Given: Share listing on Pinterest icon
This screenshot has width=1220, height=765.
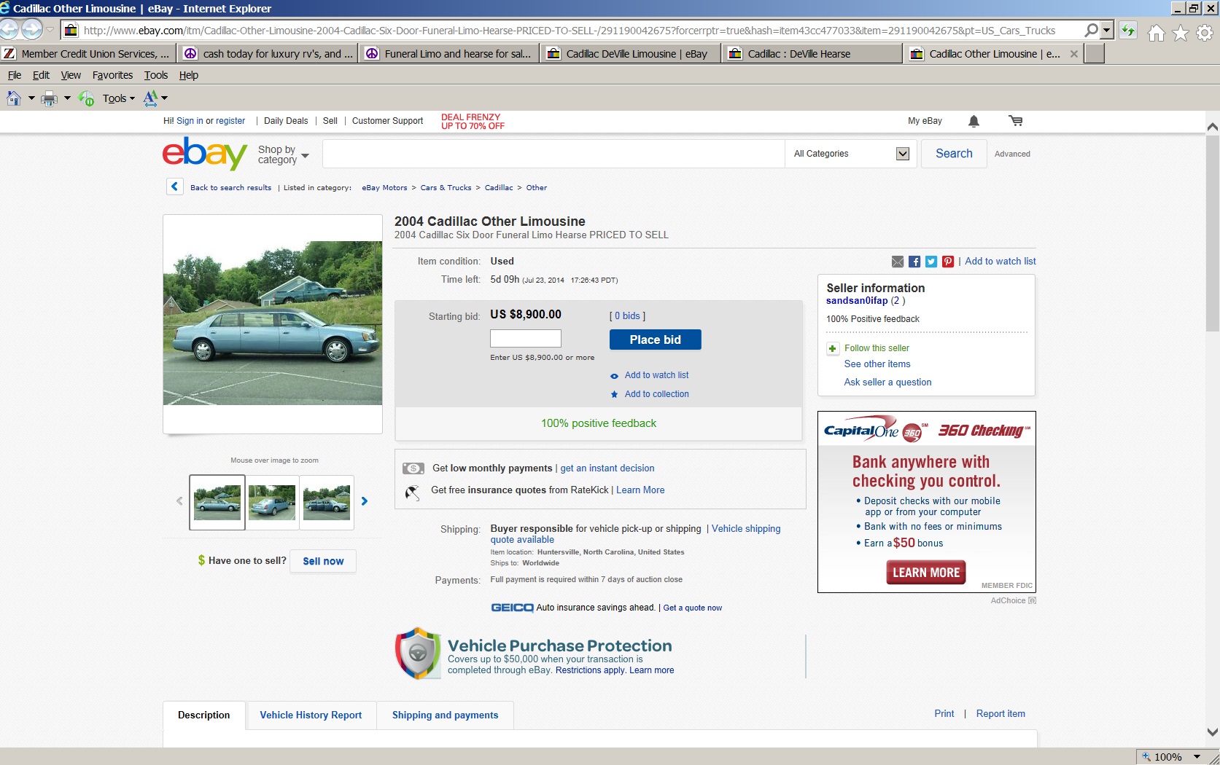Looking at the screenshot, I should [x=948, y=262].
